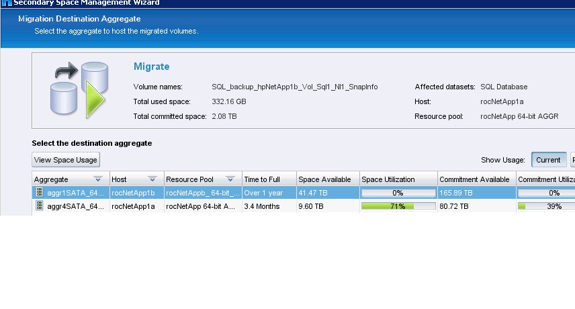The height and width of the screenshot is (309, 575).
Task: Click the 71% space utilization bar
Action: [398, 206]
